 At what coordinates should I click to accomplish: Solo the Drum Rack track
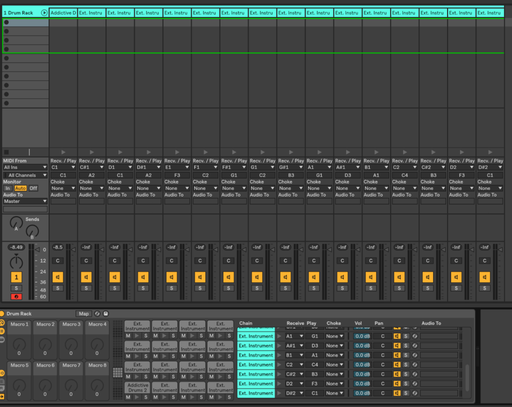tap(17, 288)
